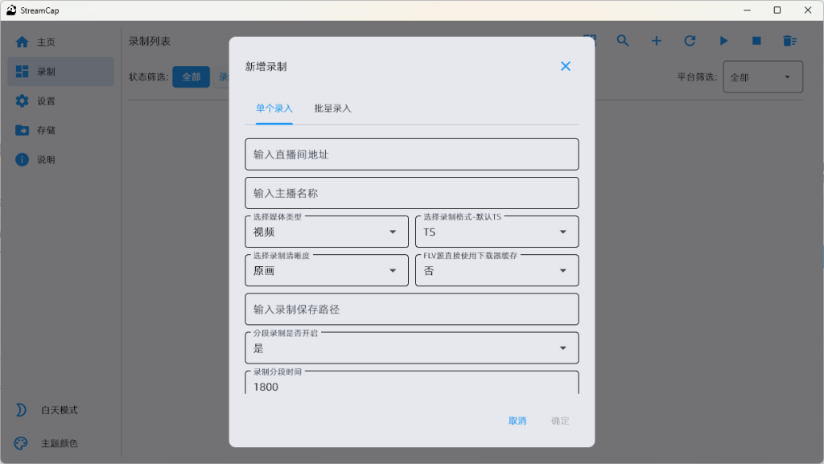The image size is (824, 464).
Task: Open the 存储 storage section in sidebar
Action: 48,129
